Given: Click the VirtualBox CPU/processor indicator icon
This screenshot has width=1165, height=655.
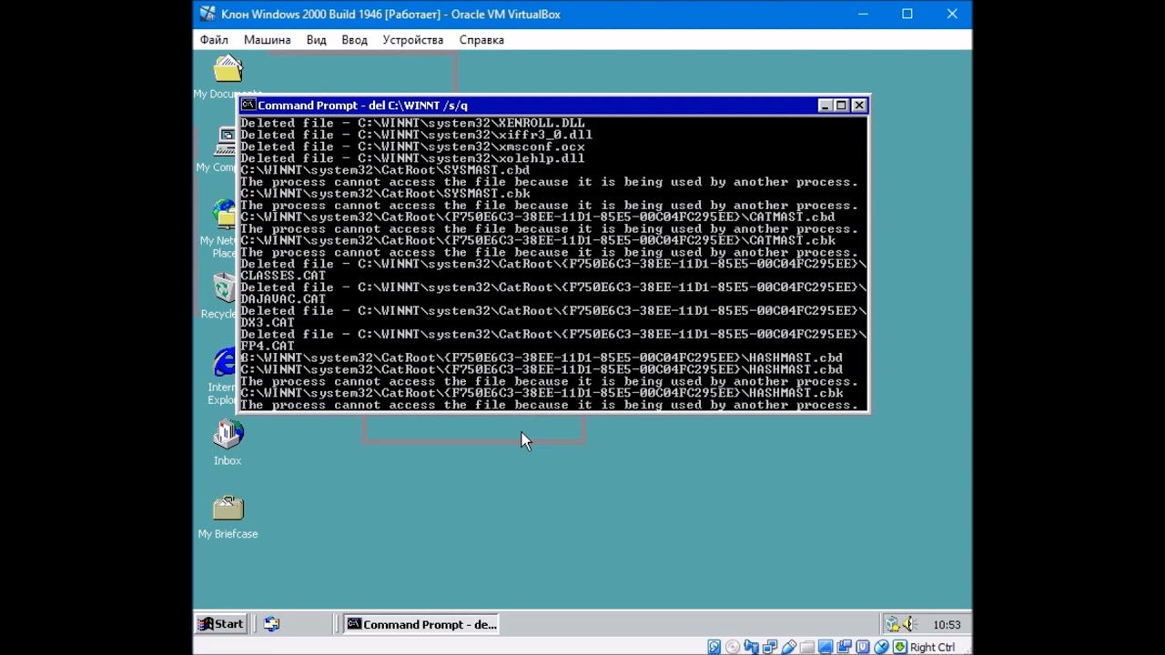Looking at the screenshot, I should coord(863,647).
